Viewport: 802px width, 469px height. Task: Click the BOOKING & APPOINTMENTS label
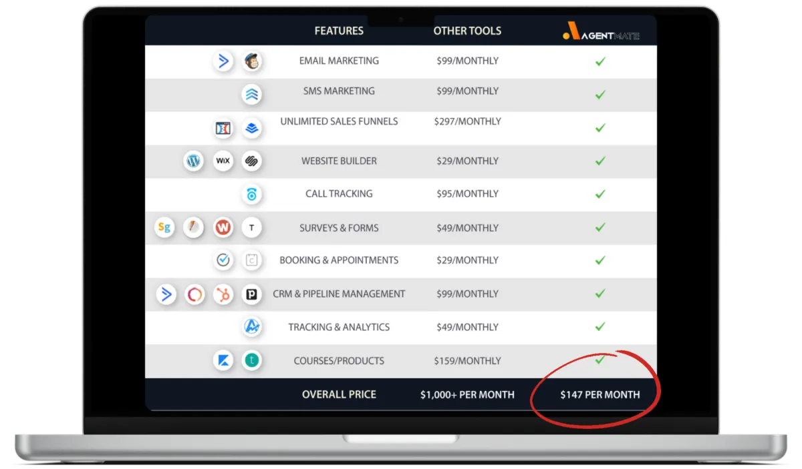point(339,260)
